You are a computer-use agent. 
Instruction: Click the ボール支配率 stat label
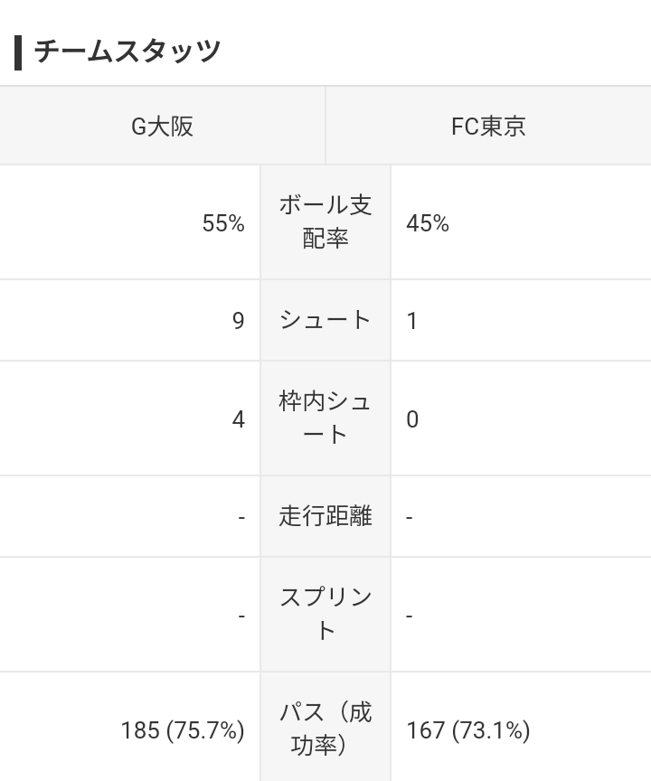[x=325, y=222]
